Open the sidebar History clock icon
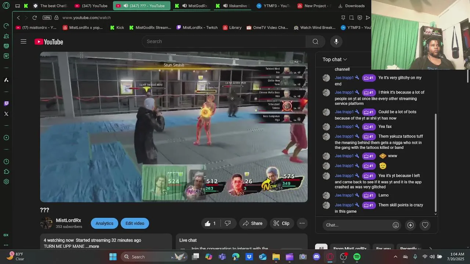 tap(6, 162)
